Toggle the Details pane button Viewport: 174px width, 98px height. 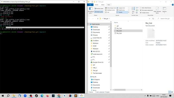coord(99,12)
